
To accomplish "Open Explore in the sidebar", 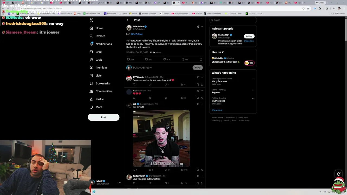I will [x=97, y=36].
